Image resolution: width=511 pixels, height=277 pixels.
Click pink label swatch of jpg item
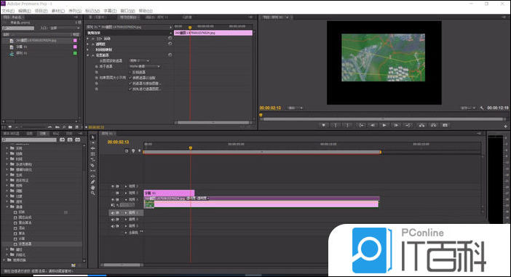pyautogui.click(x=75, y=41)
